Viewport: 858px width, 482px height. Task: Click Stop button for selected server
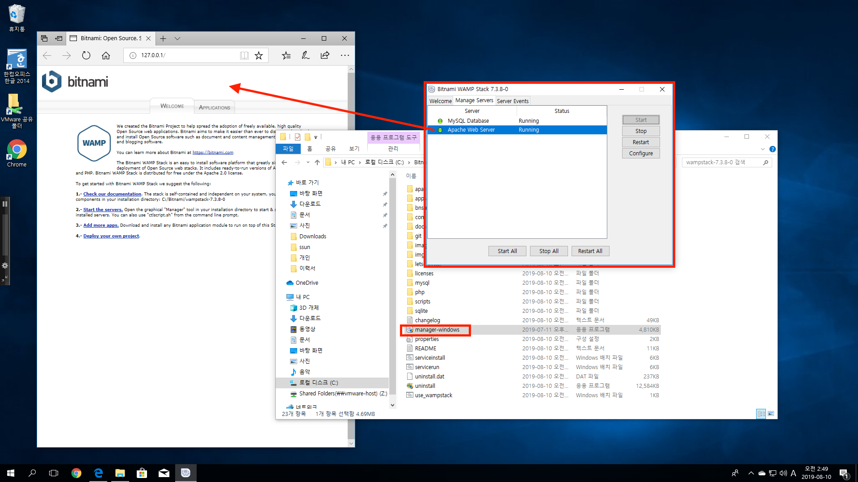(x=641, y=131)
